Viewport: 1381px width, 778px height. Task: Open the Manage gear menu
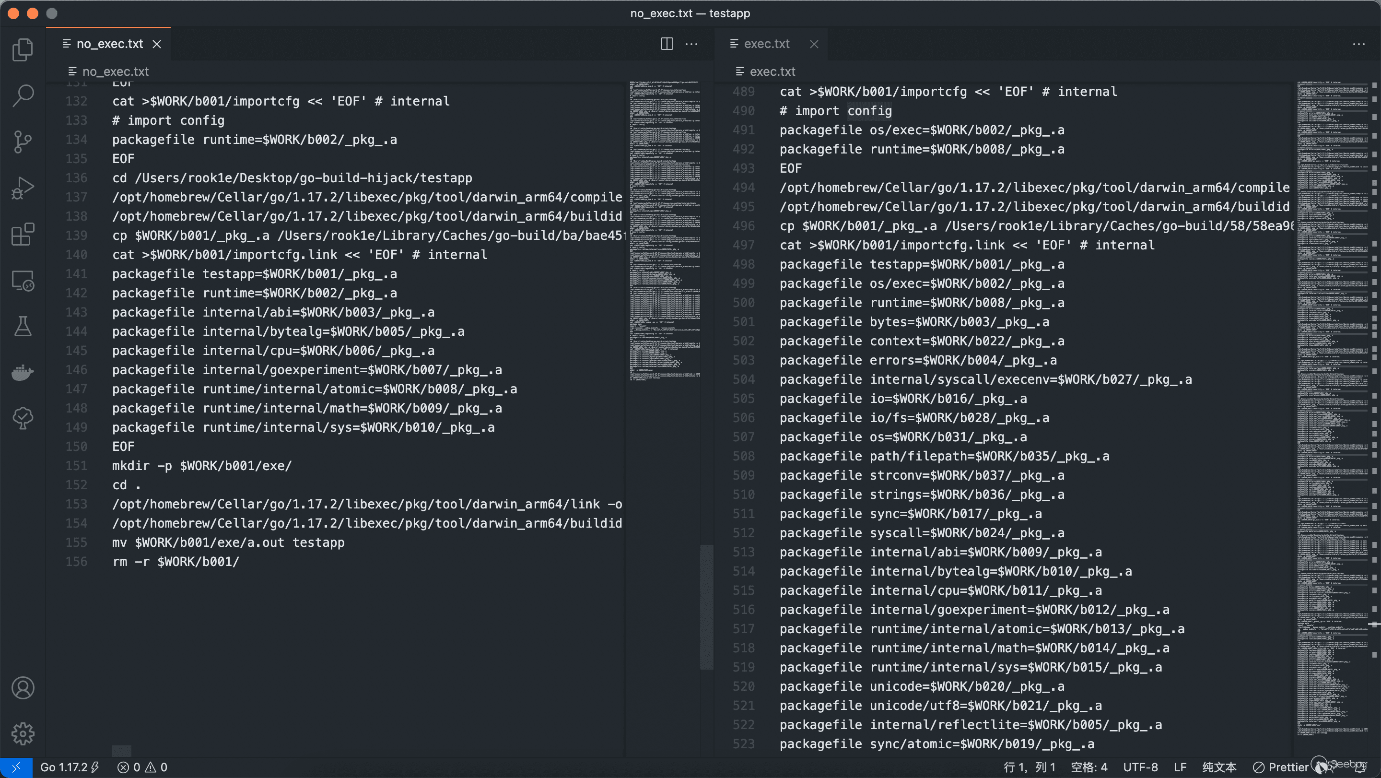(23, 733)
